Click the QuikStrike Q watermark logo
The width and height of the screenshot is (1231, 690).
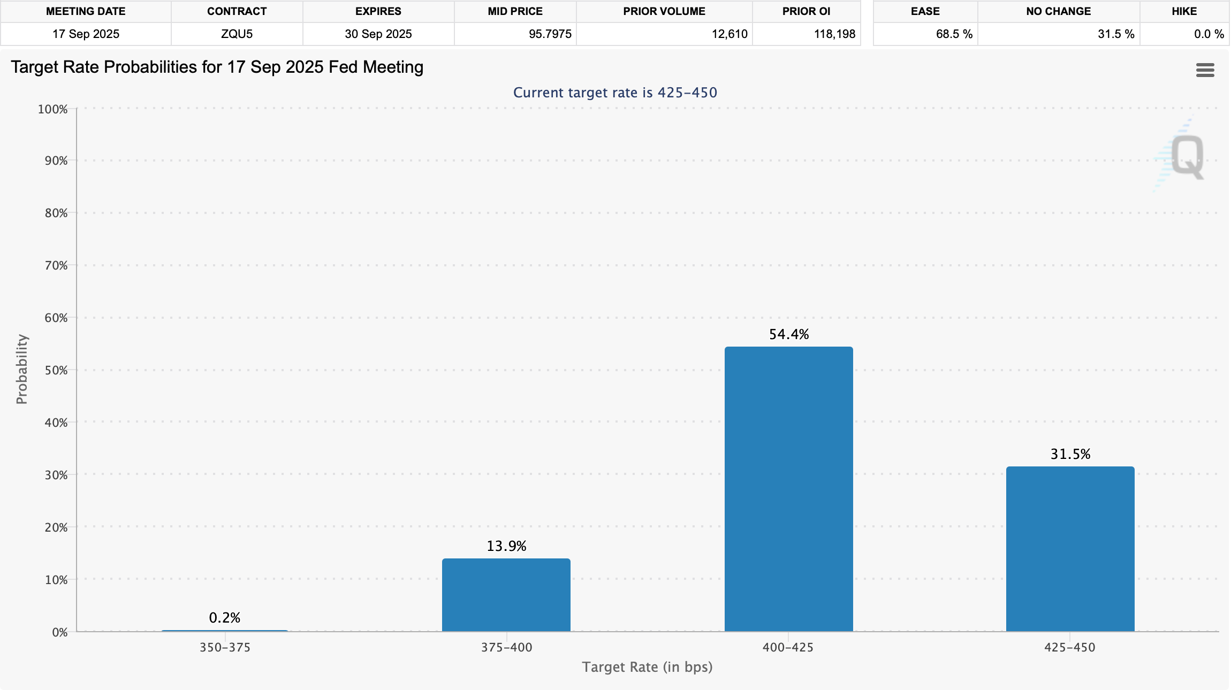[x=1186, y=157]
